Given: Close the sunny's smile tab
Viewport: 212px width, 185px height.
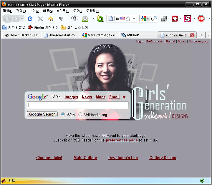Looking at the screenshot, I should point(192,35).
